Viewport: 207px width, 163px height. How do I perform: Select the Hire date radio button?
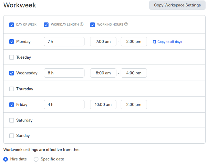click(x=5, y=159)
